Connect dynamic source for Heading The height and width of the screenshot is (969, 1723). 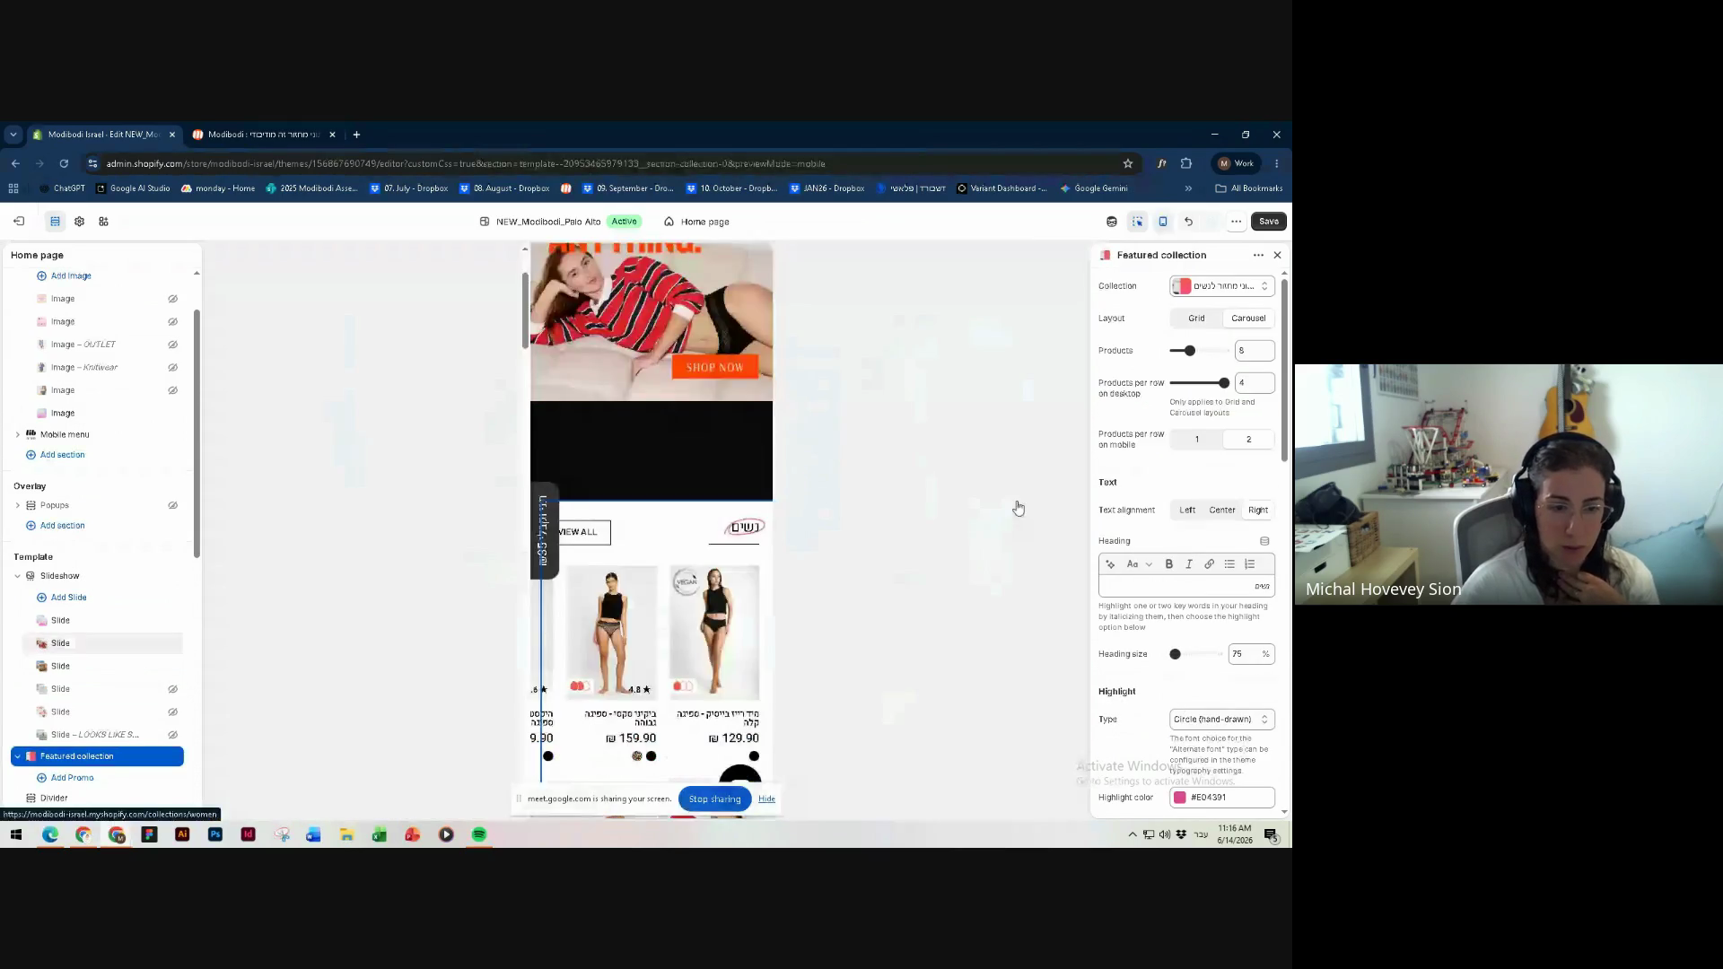pos(1264,541)
